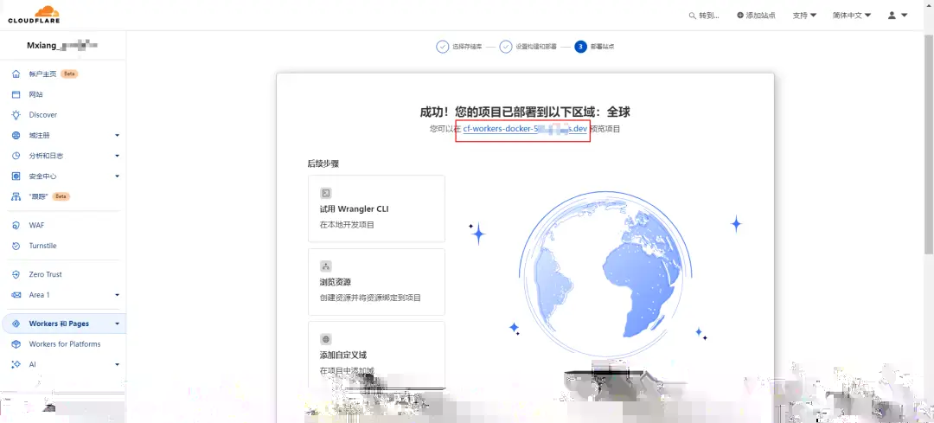The width and height of the screenshot is (934, 423).
Task: Click the envelope icon beside Area 1
Action: tap(16, 295)
